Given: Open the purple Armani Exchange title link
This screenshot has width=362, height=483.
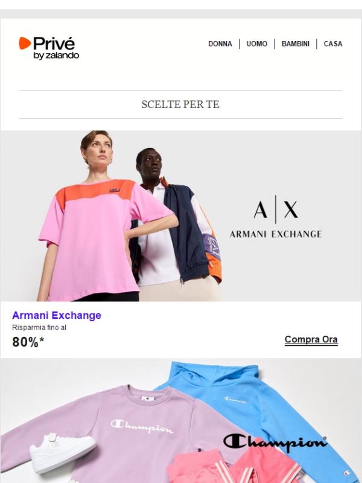Looking at the screenshot, I should [57, 315].
